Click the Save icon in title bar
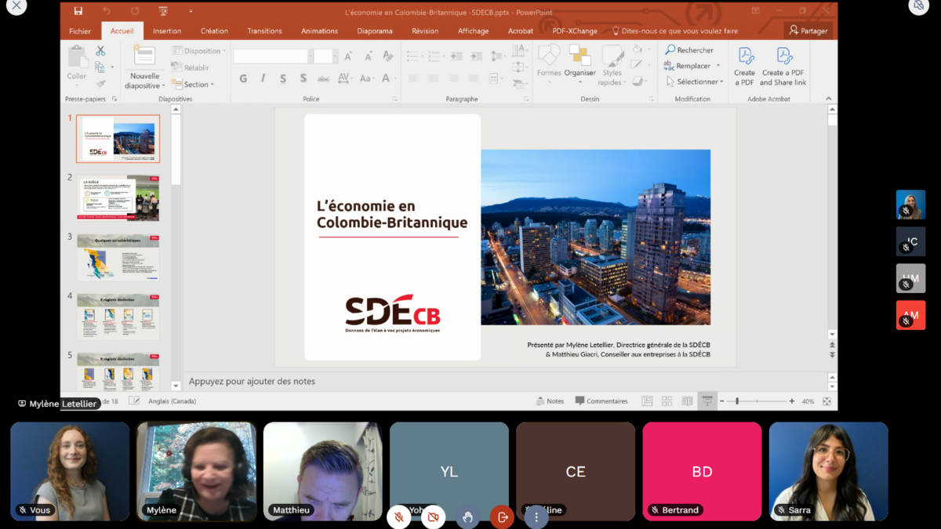This screenshot has width=941, height=529. [78, 12]
